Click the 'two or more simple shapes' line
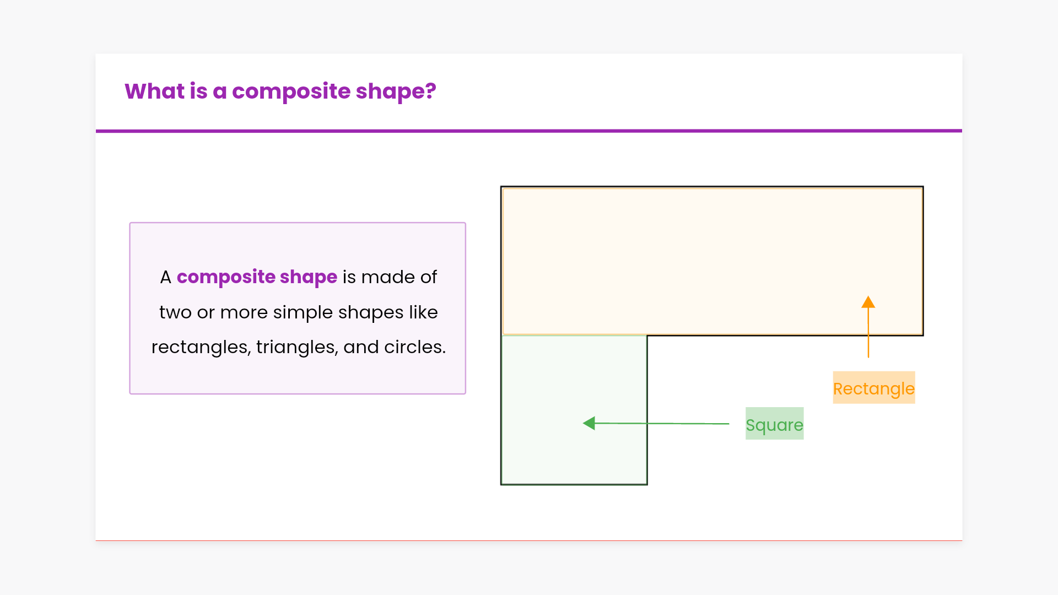Screen dimensions: 1058x595 pos(298,312)
